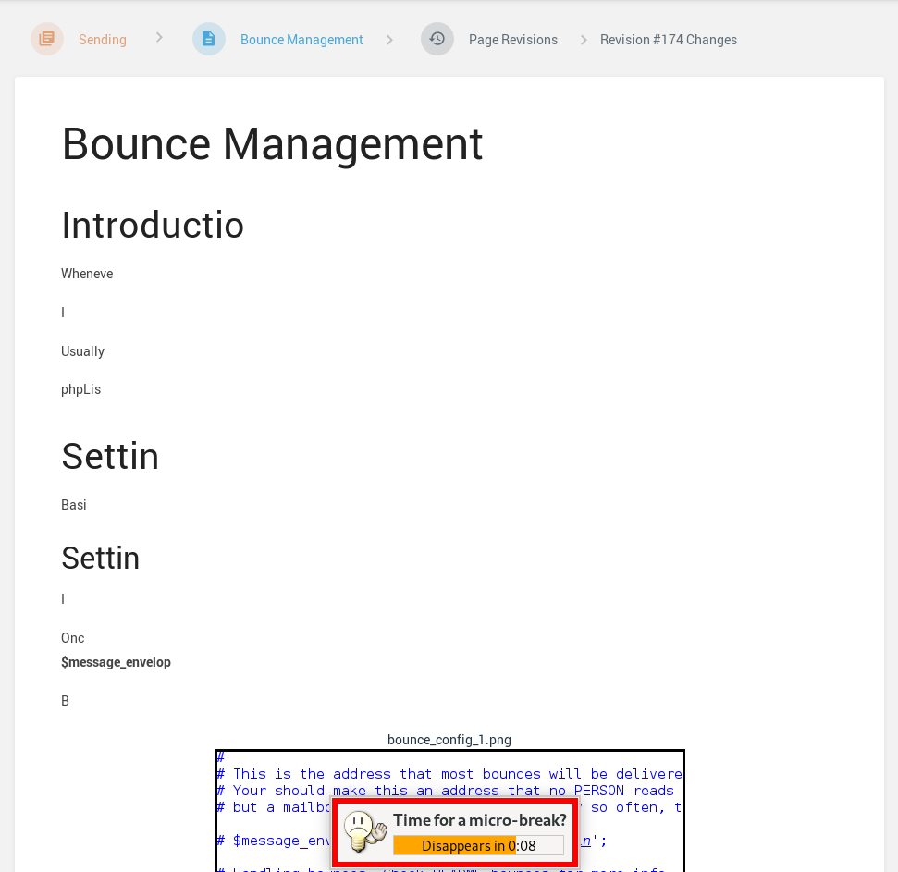Click the phpLis paragraph text

click(x=80, y=389)
